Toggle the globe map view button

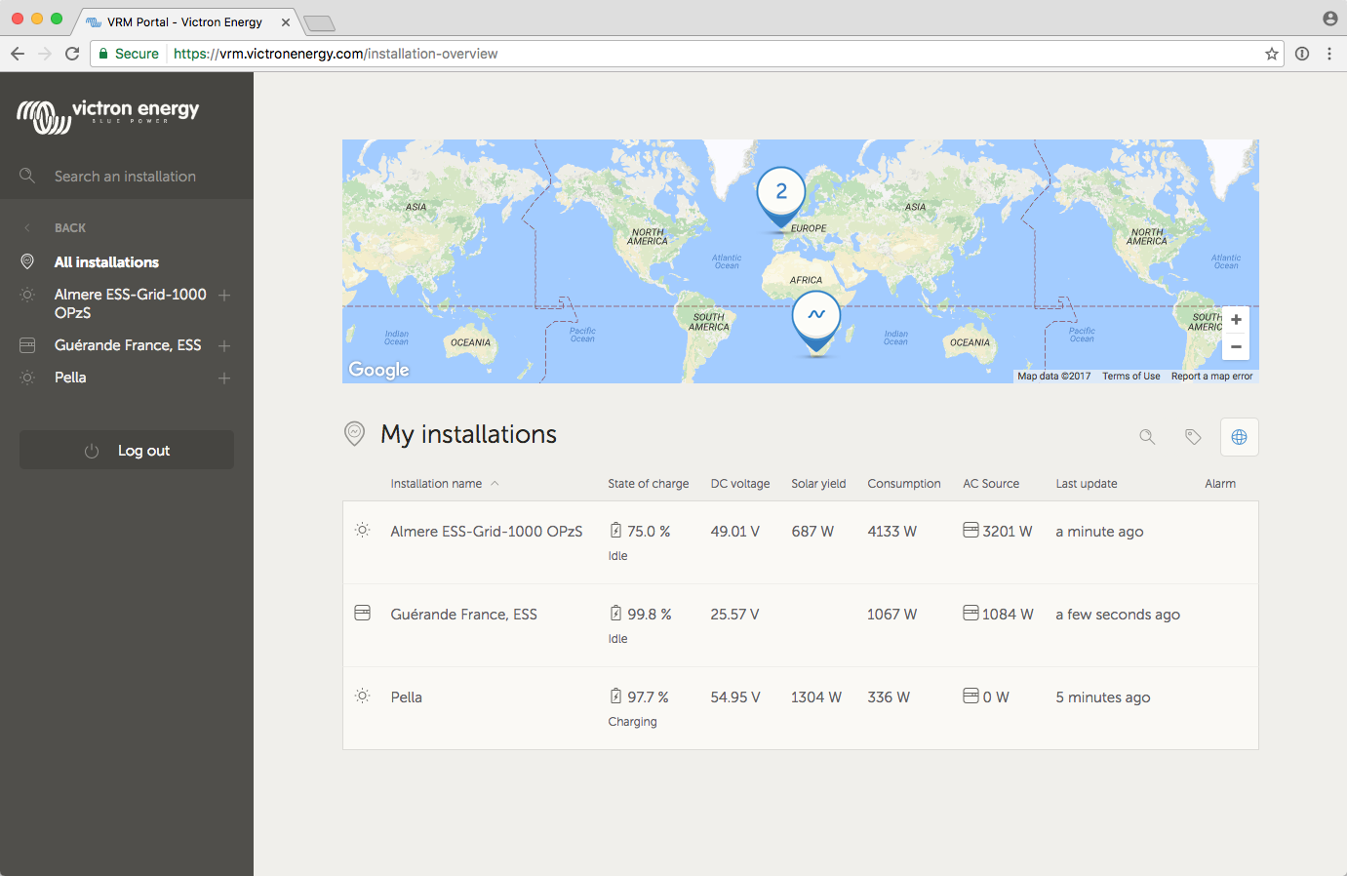tap(1239, 437)
